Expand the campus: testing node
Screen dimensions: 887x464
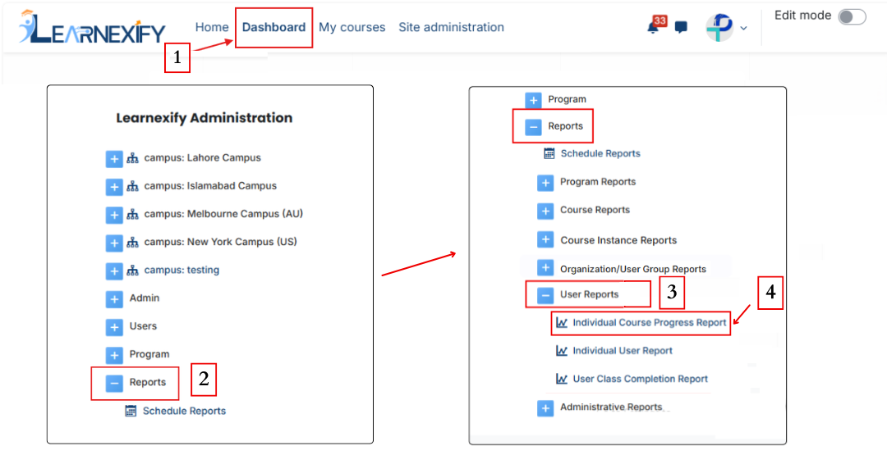click(114, 271)
